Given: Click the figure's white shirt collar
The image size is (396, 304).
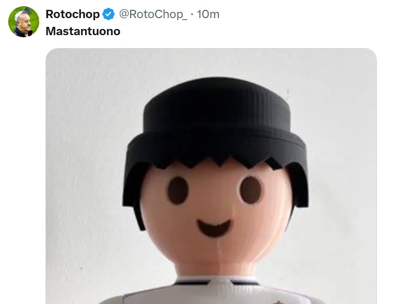Looking at the screenshot, I should pos(217,281).
